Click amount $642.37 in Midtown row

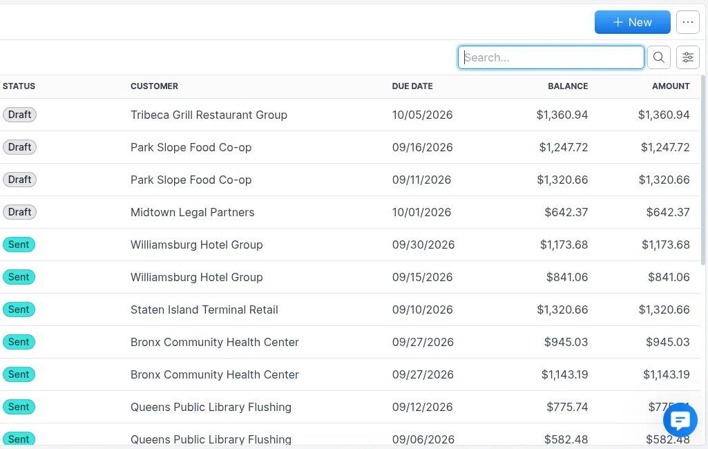point(668,212)
